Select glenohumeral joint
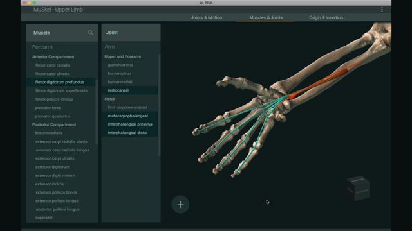 tap(120, 65)
